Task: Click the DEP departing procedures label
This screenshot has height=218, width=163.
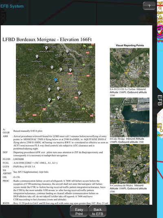Action: pyautogui.click(x=5, y=153)
